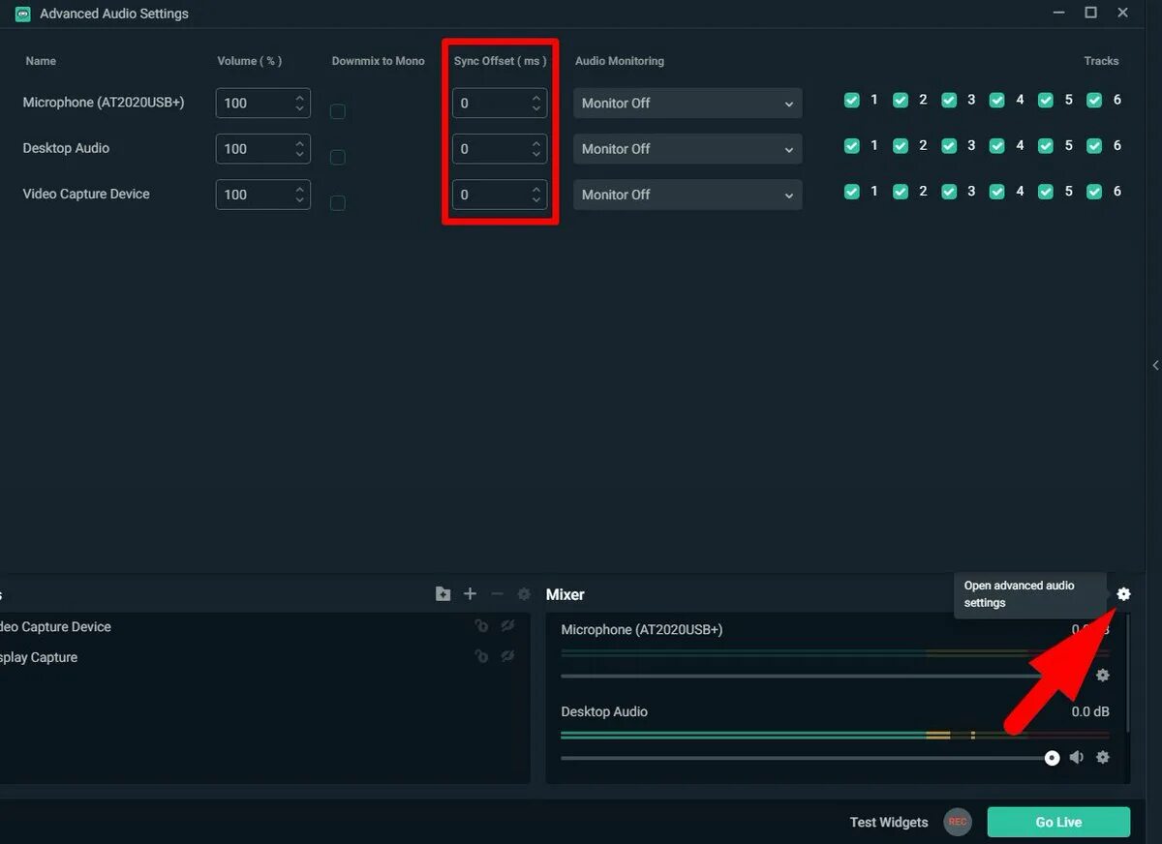
Task: Increase Microphone sync offset with up arrow
Action: 536,97
